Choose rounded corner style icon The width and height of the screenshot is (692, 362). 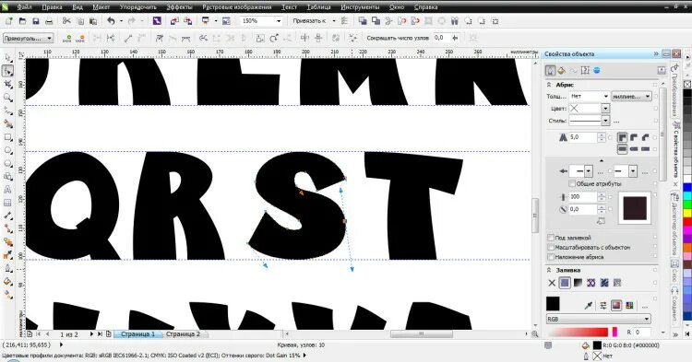click(x=634, y=137)
